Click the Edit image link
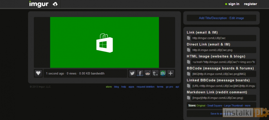This screenshot has width=269, height=120. 236,18
